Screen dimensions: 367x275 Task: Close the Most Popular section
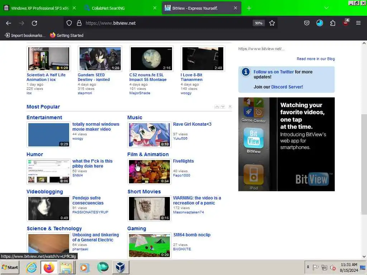coord(230,107)
